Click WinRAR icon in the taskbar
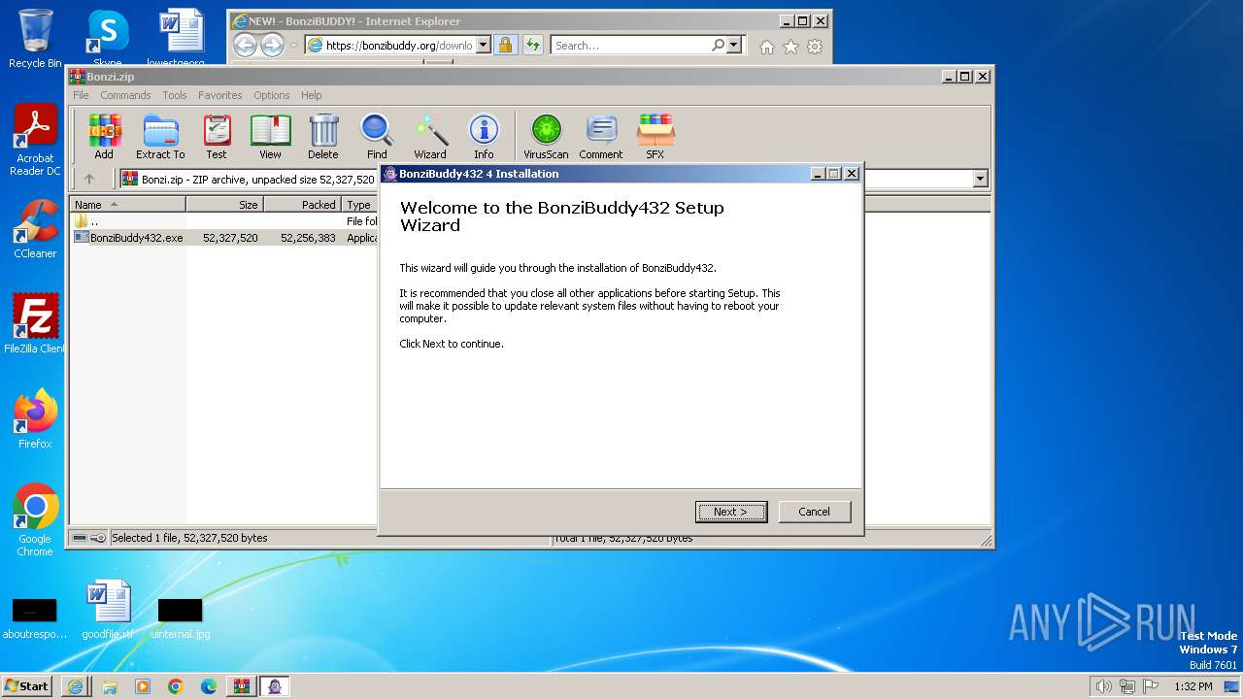 pyautogui.click(x=241, y=686)
